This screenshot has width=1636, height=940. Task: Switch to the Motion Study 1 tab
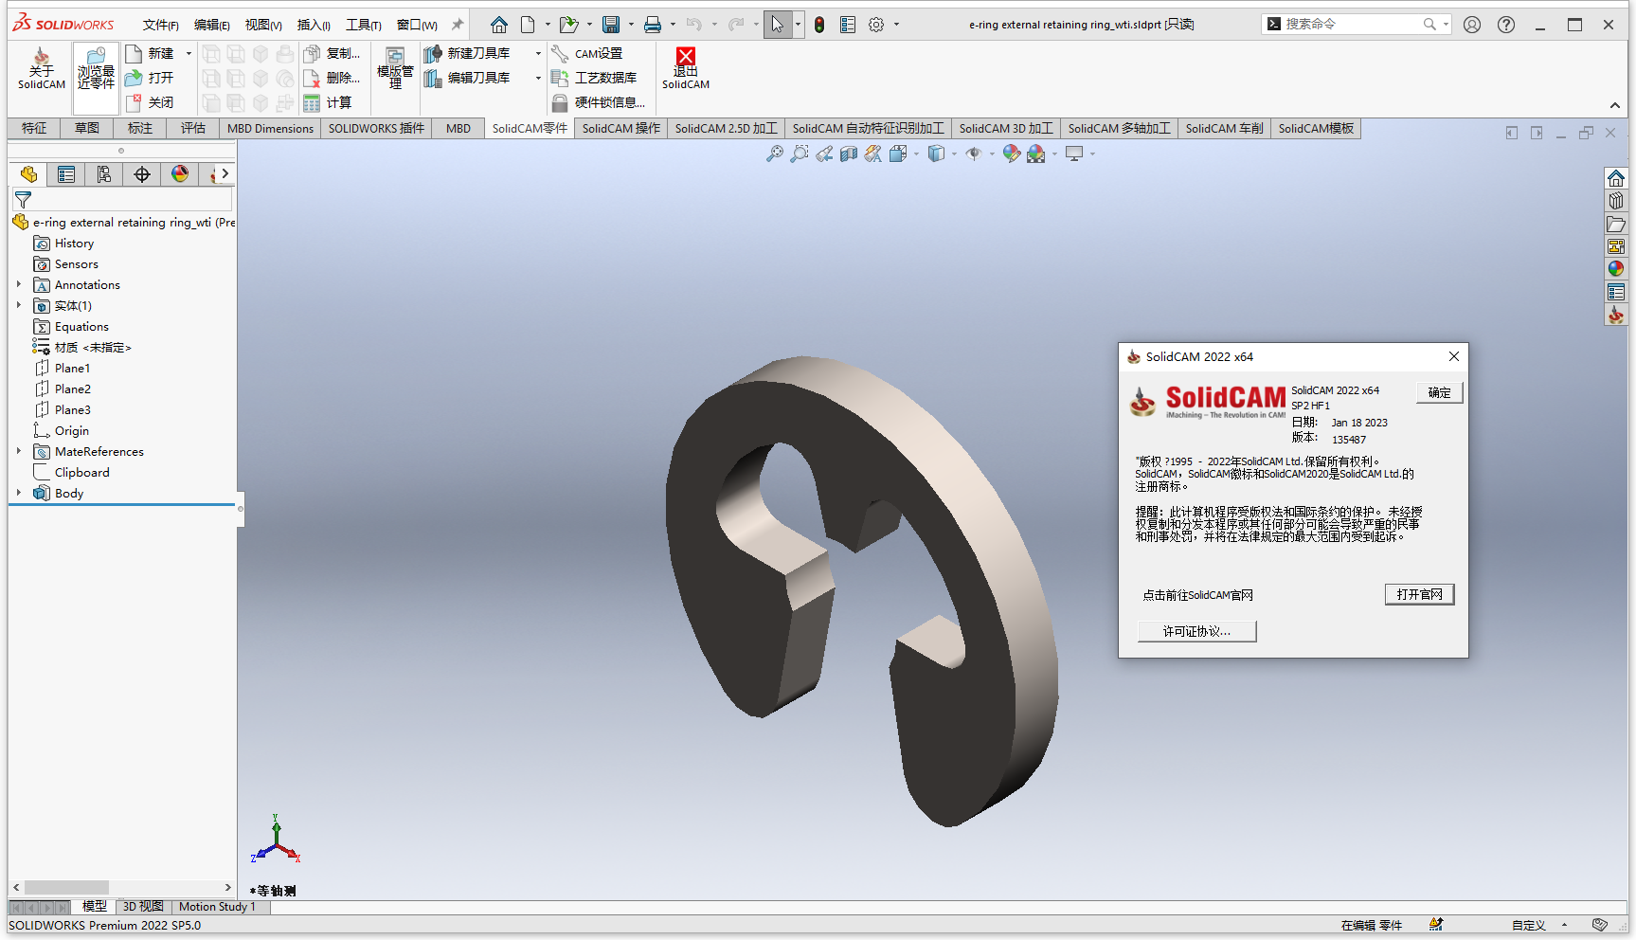[217, 907]
